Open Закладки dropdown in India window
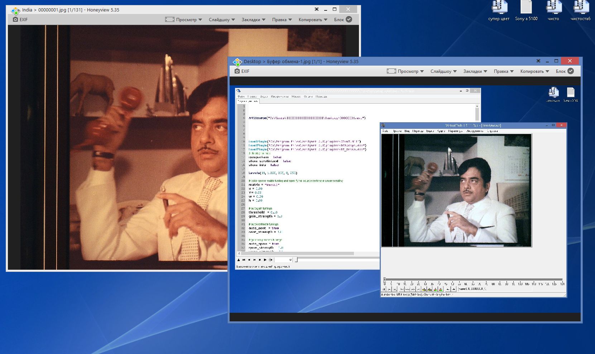This screenshot has width=595, height=354. 253,19
